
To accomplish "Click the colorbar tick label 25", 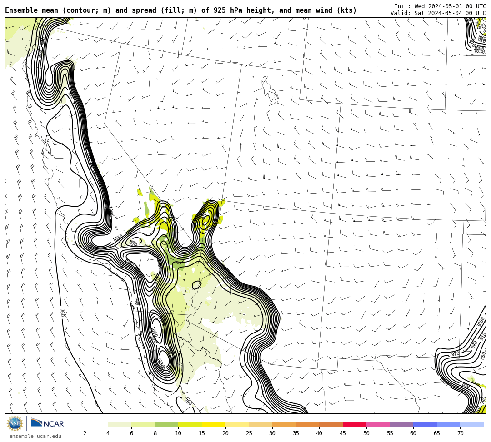I will pyautogui.click(x=249, y=433).
